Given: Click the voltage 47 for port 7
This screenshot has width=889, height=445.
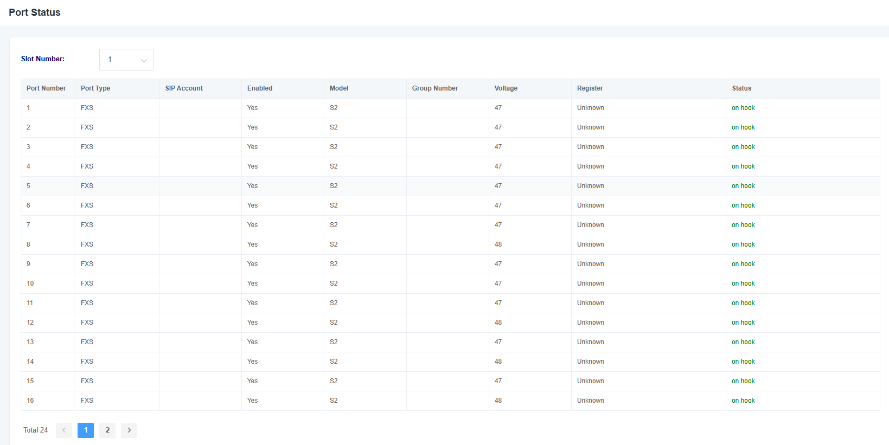Looking at the screenshot, I should 498,225.
